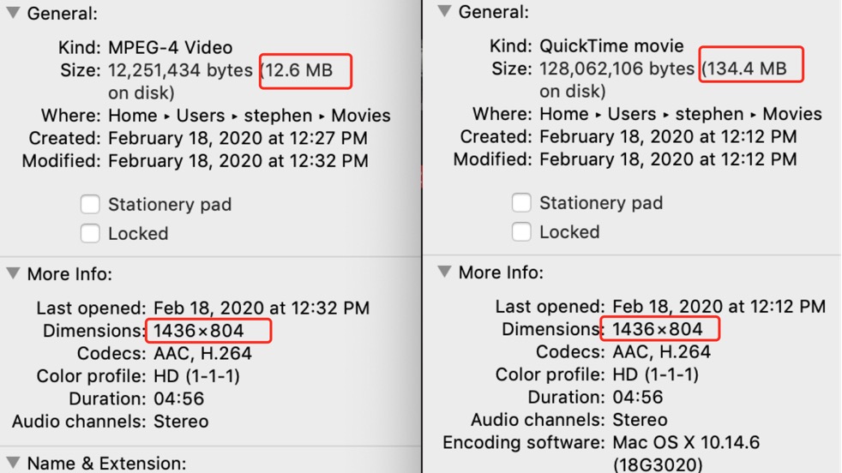842x473 pixels.
Task: Select the right 1436×804 dimensions value
Action: tap(658, 329)
